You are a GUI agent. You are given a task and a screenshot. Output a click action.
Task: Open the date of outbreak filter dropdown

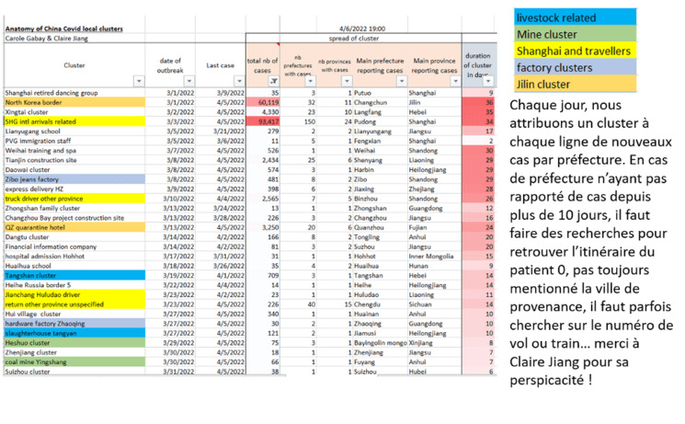(x=190, y=82)
